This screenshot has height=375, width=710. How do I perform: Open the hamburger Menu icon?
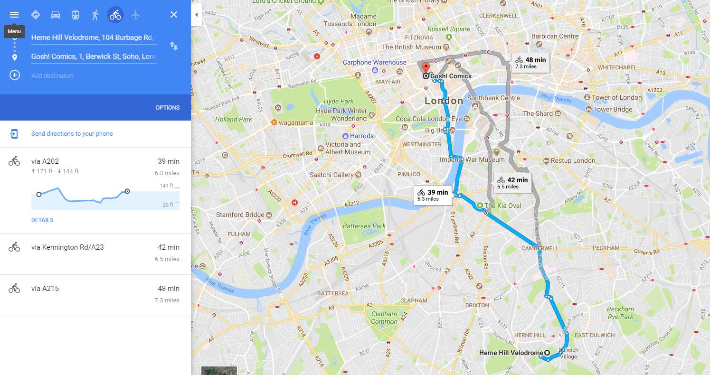point(14,15)
